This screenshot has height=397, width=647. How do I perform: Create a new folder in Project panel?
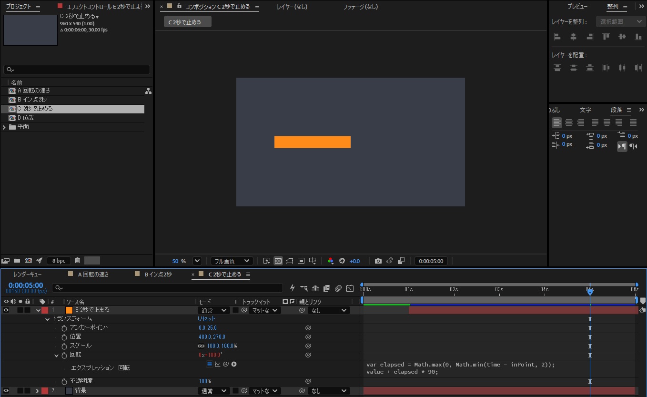pos(17,261)
